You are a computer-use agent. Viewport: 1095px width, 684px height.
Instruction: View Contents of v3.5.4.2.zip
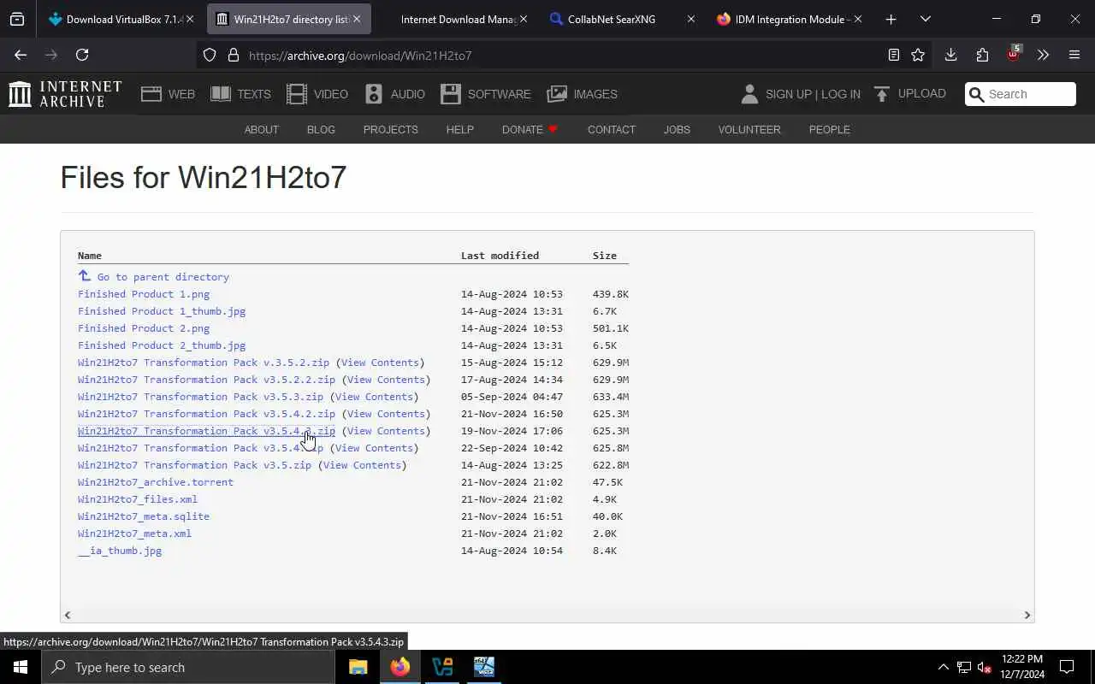[386, 414]
